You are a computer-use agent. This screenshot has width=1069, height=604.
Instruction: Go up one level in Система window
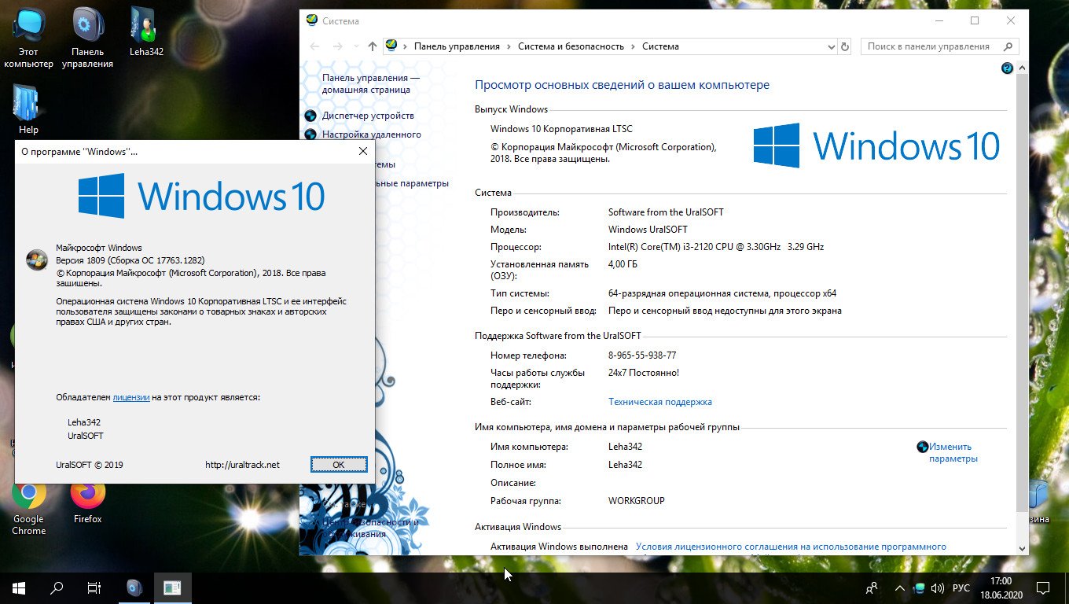pyautogui.click(x=373, y=46)
